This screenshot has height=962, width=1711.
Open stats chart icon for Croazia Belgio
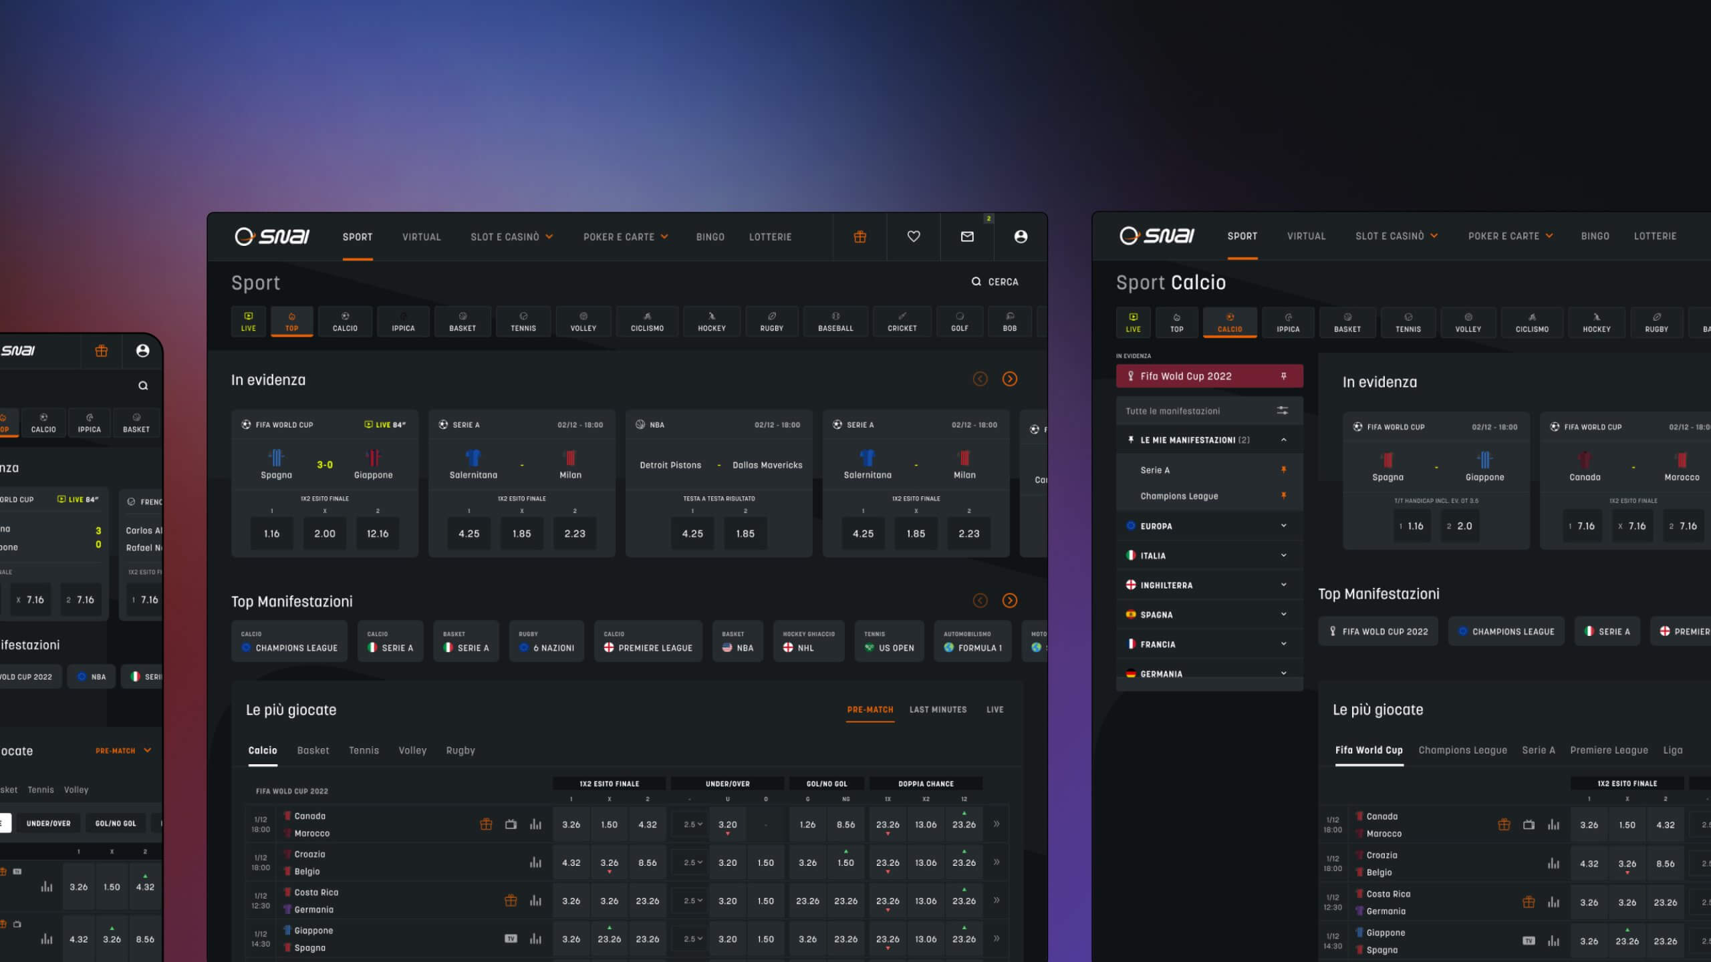coord(535,862)
